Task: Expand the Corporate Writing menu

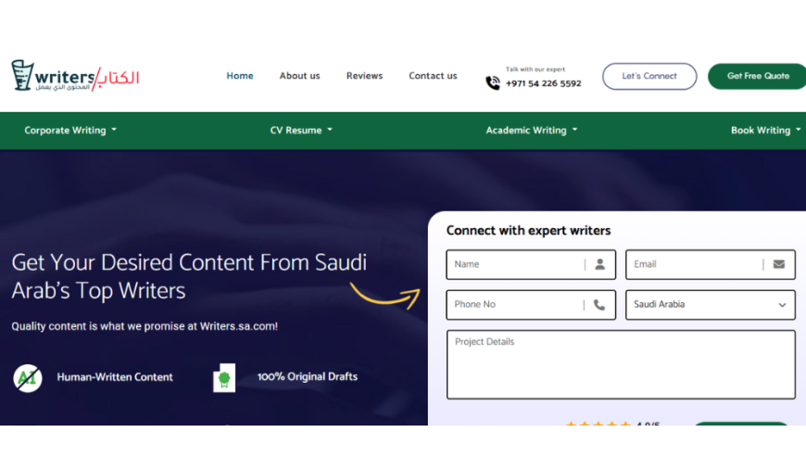Action: tap(70, 131)
